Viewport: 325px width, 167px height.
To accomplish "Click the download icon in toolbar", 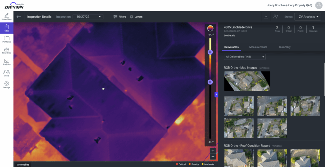I will point(266,17).
